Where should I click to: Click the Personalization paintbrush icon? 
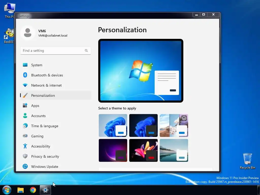(x=25, y=95)
